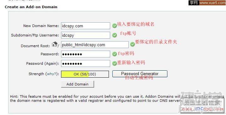Select the Document Root path field
This screenshot has width=226, height=115.
point(95,45)
